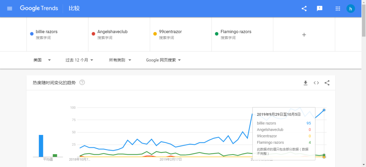Click the share icon in the header
The image size is (366, 167).
click(304, 8)
